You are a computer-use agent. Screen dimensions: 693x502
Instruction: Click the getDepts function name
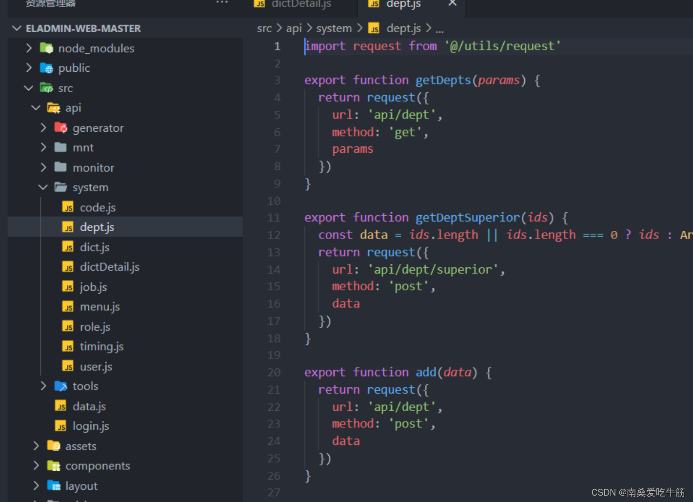pos(443,80)
